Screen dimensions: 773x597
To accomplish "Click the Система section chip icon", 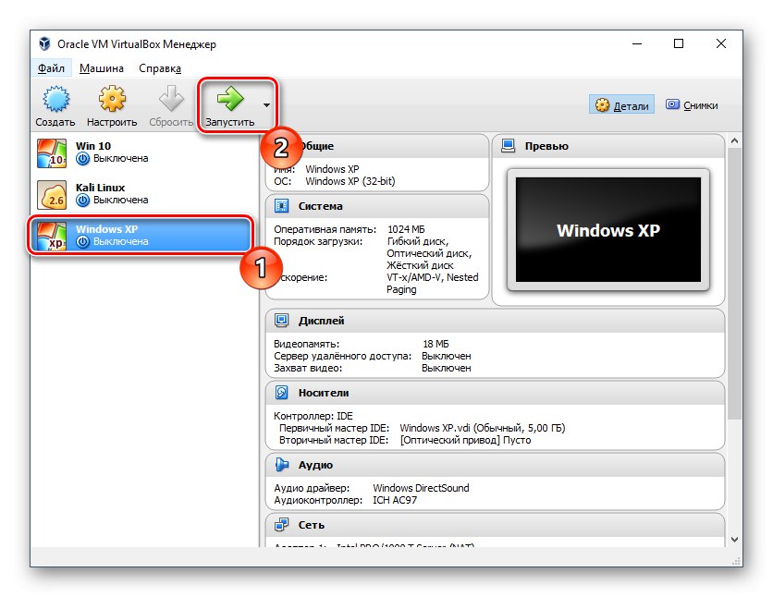I will click(281, 206).
